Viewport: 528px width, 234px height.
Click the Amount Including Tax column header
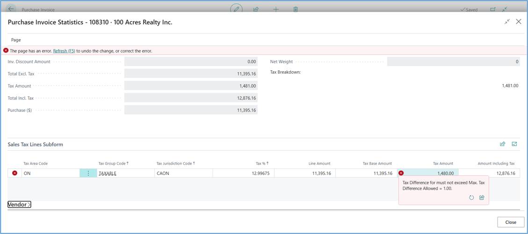(496, 164)
